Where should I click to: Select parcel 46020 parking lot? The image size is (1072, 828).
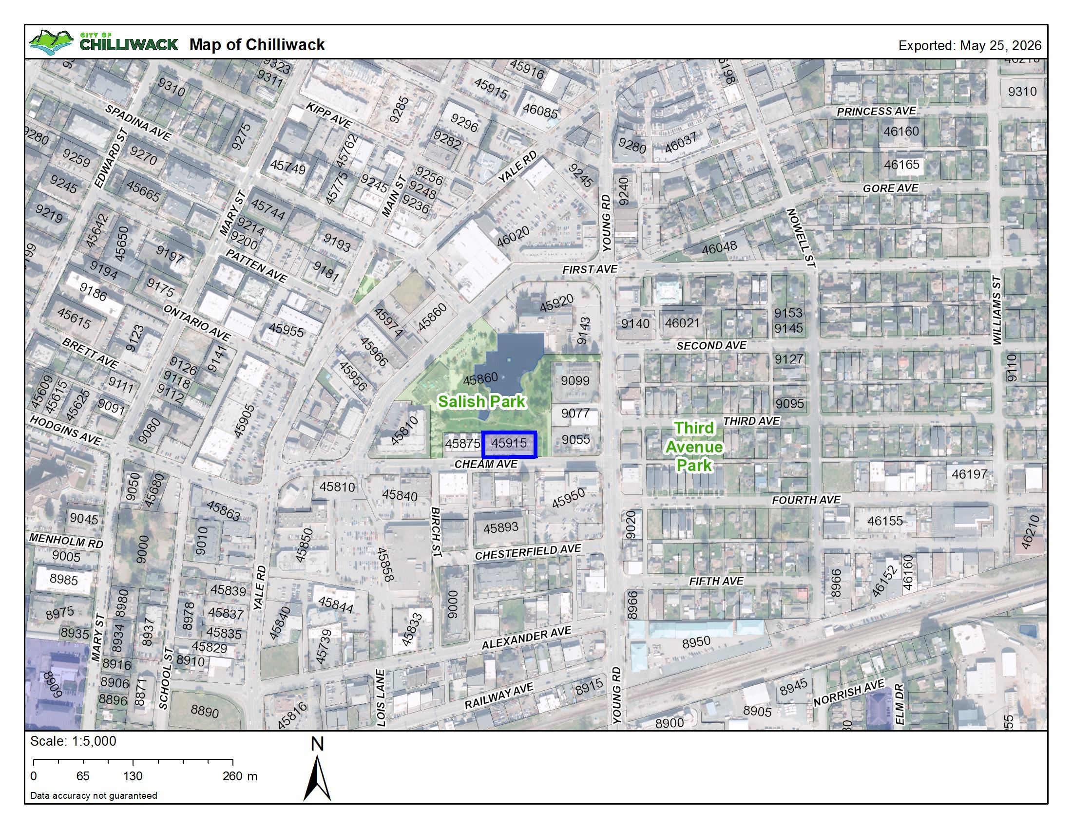point(514,236)
